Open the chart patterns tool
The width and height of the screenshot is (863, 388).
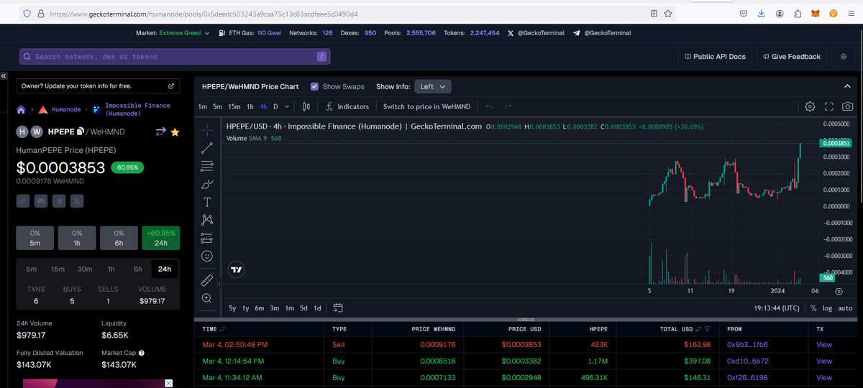click(x=207, y=220)
